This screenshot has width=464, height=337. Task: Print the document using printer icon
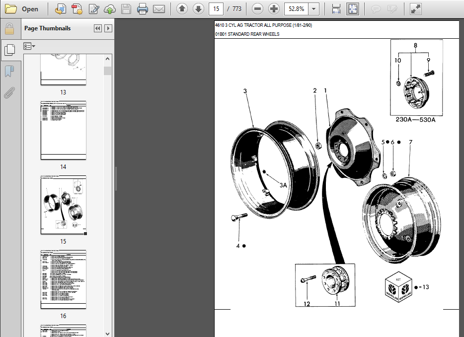tap(143, 9)
